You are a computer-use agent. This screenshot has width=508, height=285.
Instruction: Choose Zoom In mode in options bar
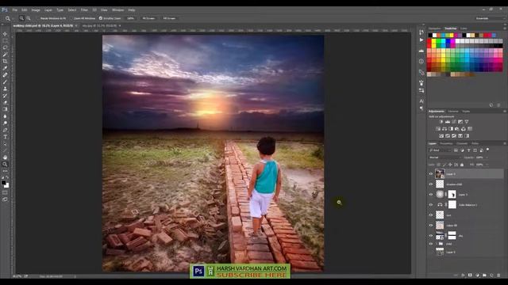coord(21,18)
